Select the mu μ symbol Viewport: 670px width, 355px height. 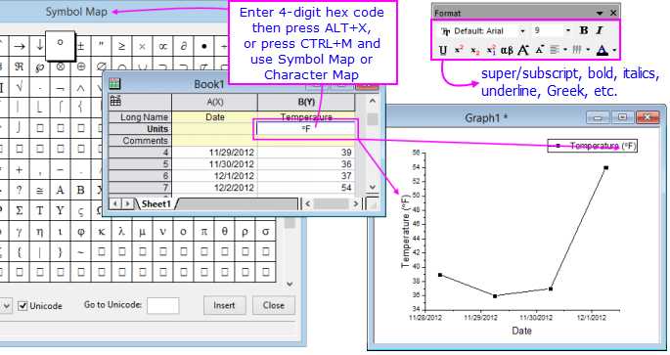(142, 232)
